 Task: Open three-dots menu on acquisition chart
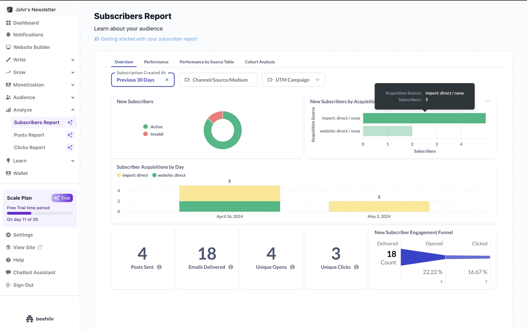pyautogui.click(x=487, y=101)
